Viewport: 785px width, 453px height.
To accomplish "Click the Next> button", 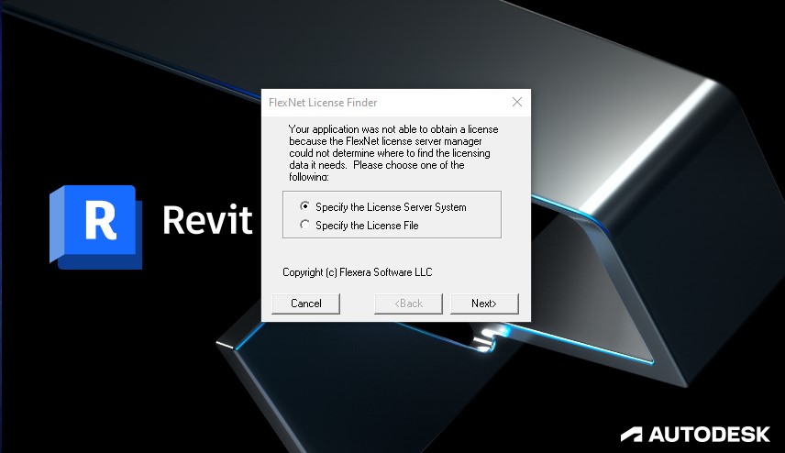I will point(484,304).
